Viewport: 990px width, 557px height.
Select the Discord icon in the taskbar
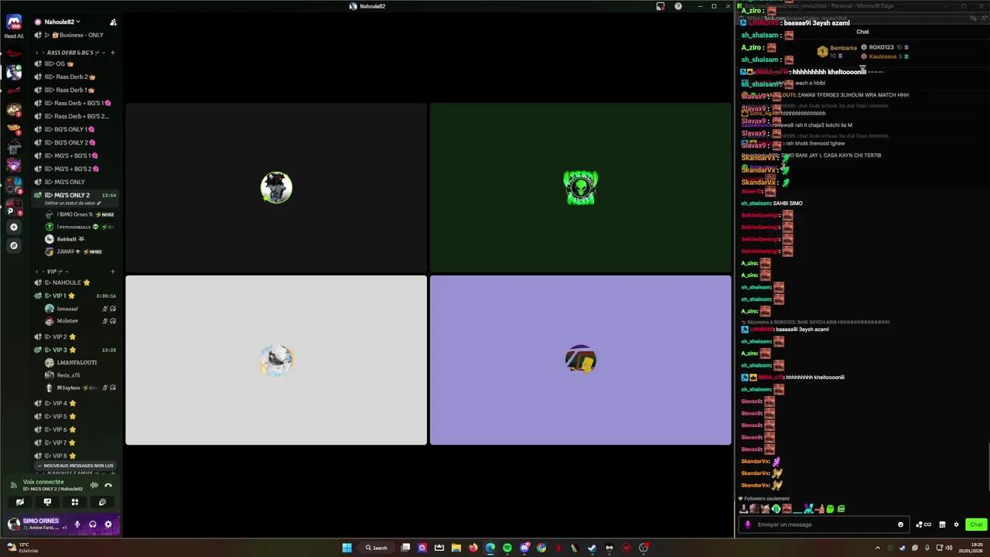(x=524, y=548)
